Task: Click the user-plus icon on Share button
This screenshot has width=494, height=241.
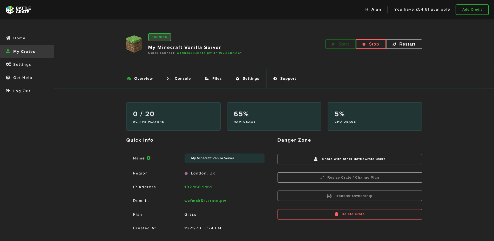Action: pyautogui.click(x=316, y=159)
